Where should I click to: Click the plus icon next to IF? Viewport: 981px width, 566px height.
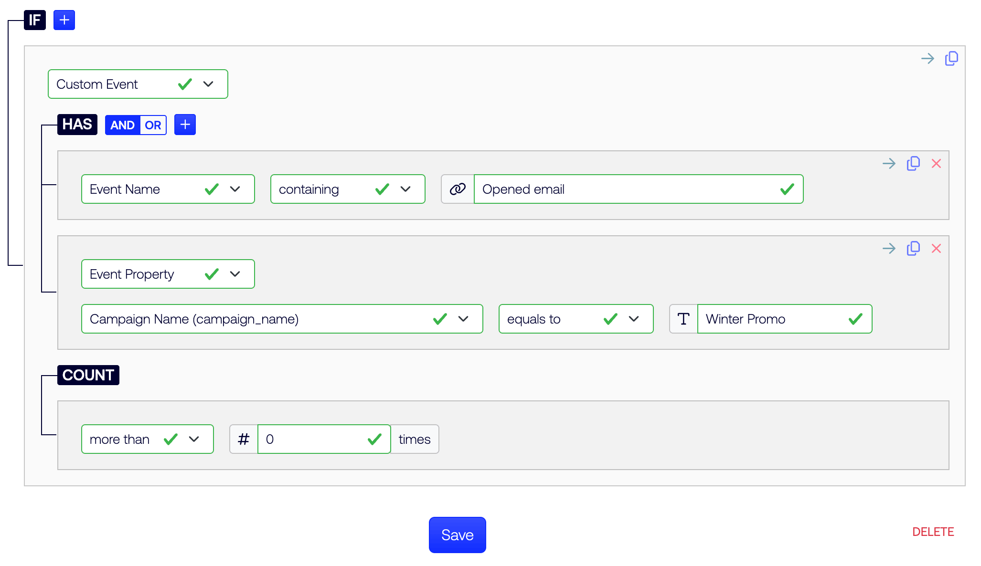pos(64,20)
